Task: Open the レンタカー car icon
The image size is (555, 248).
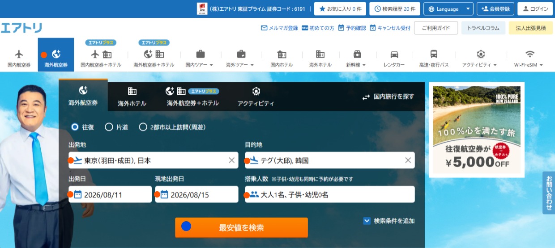Action: (394, 55)
